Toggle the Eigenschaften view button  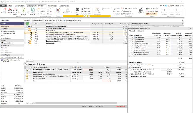click(x=151, y=14)
